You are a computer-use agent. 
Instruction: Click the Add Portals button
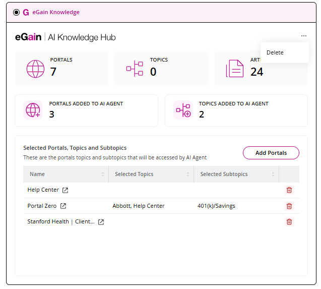(x=271, y=153)
